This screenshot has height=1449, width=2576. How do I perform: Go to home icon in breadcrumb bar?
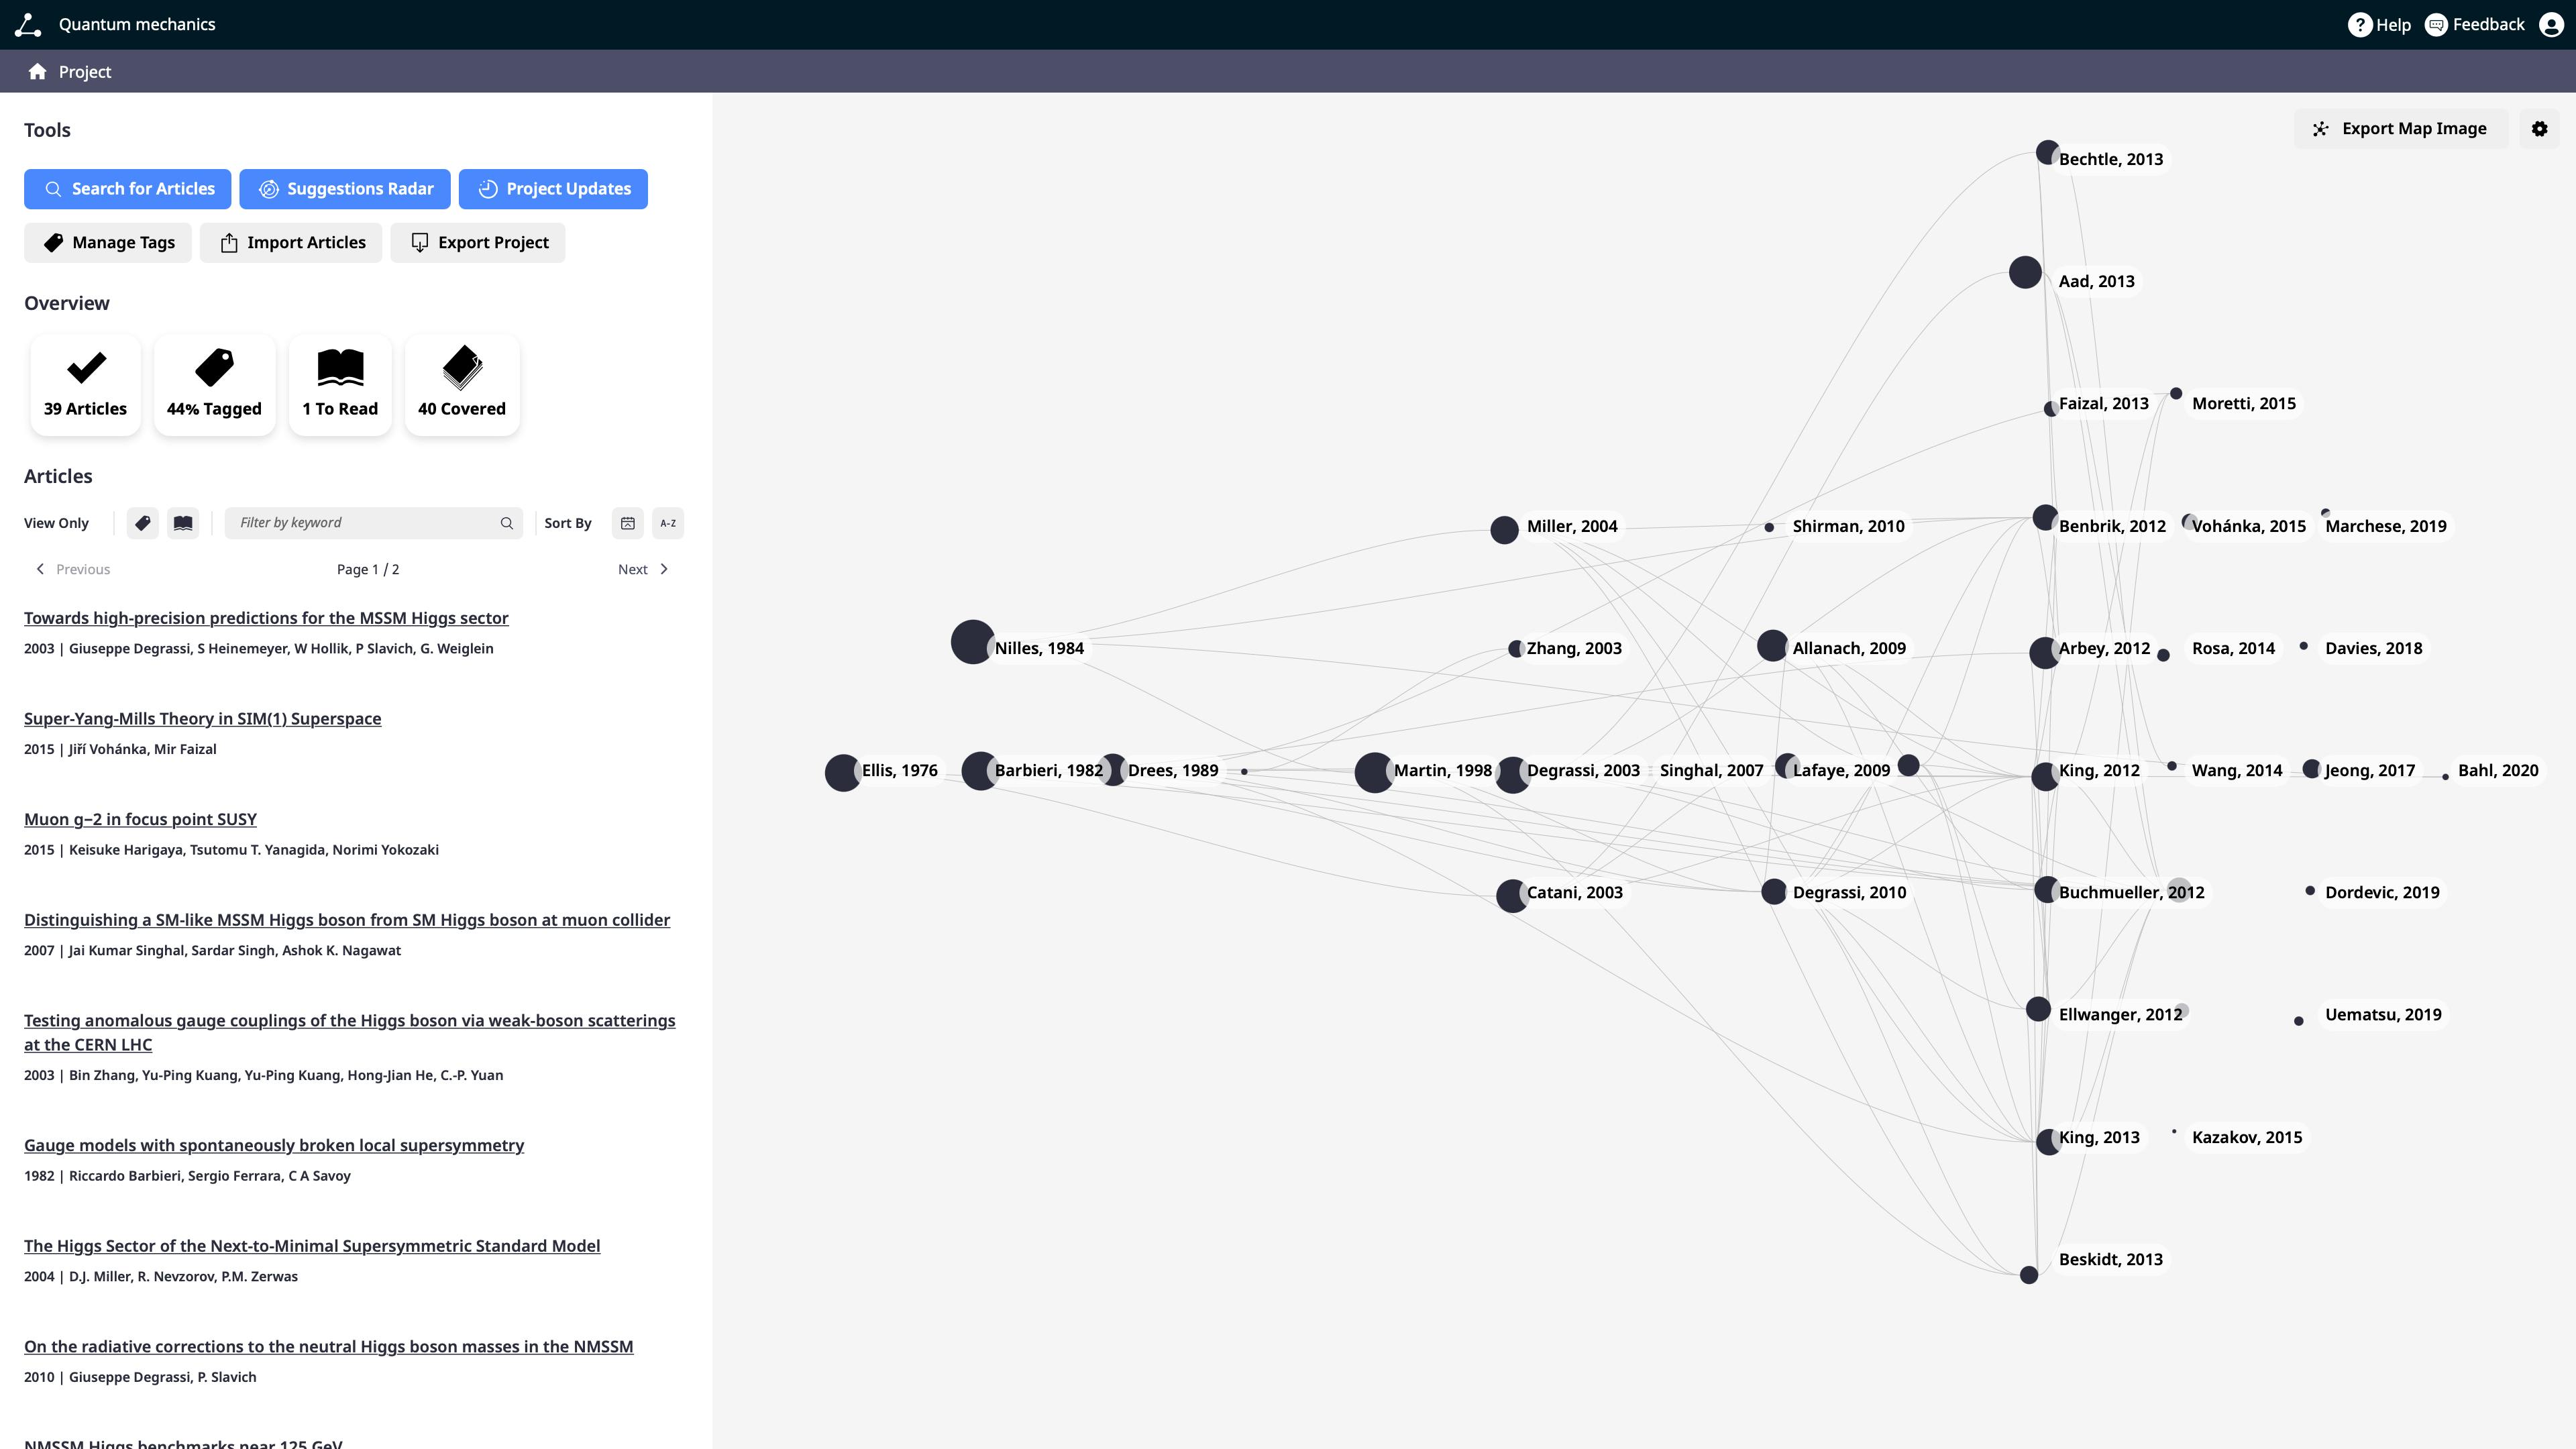pyautogui.click(x=38, y=72)
